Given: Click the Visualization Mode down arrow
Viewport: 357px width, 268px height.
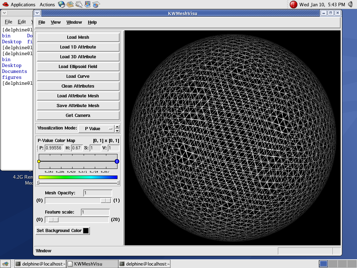Looking at the screenshot, I should coord(117,131).
